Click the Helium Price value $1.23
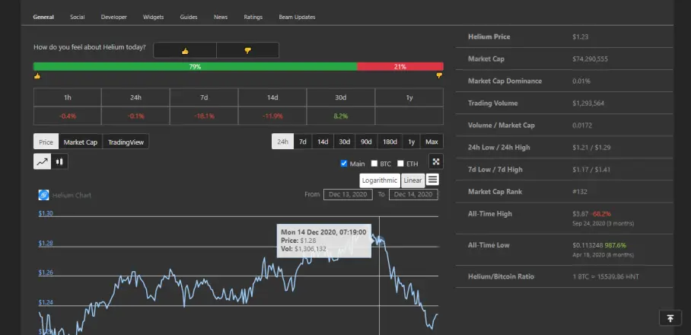The image size is (691, 335). [581, 37]
